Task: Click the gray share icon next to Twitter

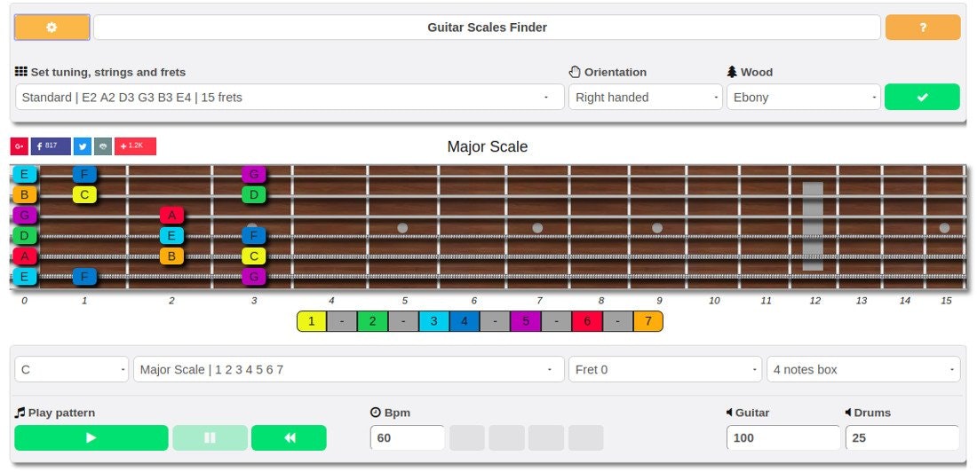Action: tap(103, 146)
